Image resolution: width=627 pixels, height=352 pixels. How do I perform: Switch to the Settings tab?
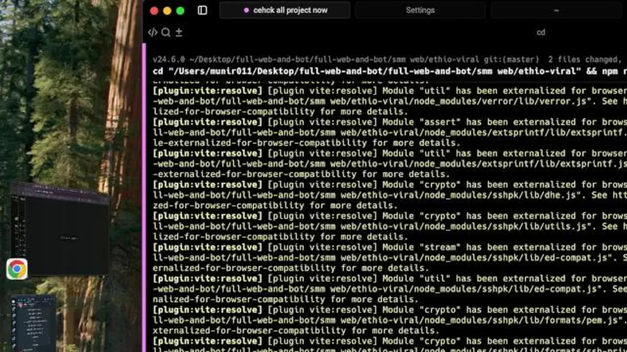(x=420, y=10)
